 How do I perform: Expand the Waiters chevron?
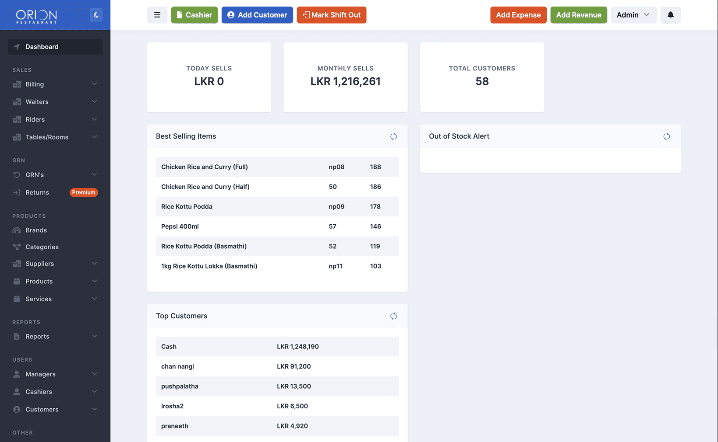(x=94, y=101)
